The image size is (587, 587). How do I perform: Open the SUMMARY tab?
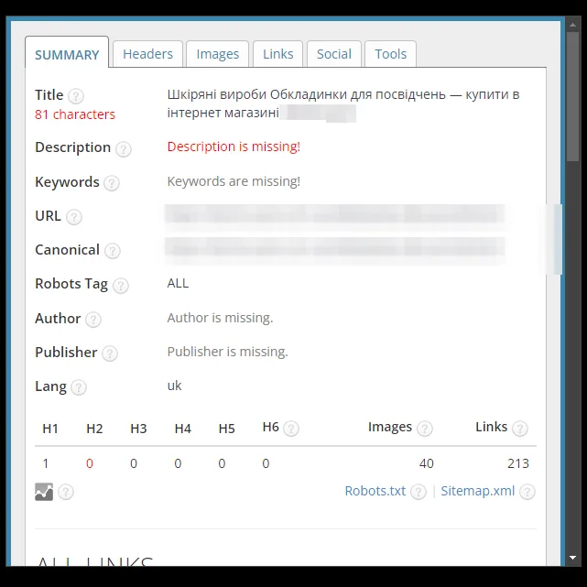click(x=67, y=52)
